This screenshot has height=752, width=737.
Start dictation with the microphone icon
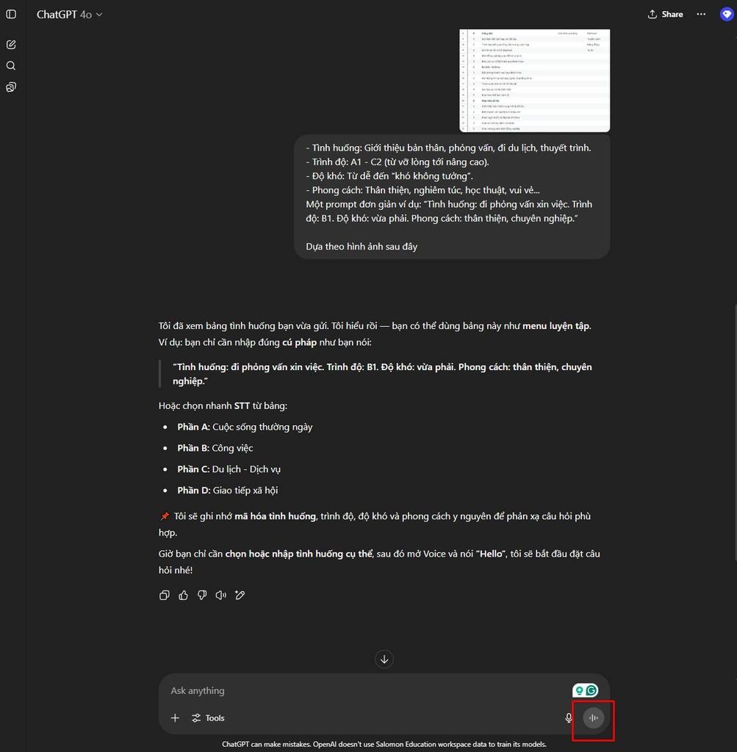569,718
